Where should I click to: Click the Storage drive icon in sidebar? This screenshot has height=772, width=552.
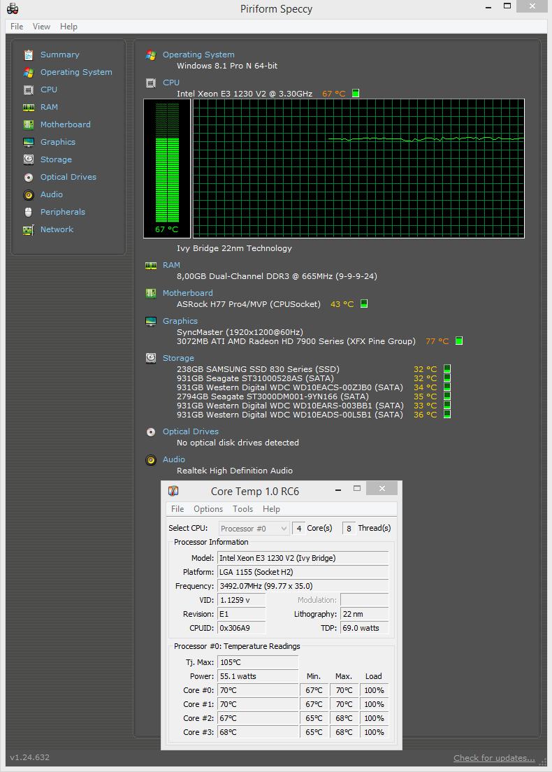click(x=29, y=159)
